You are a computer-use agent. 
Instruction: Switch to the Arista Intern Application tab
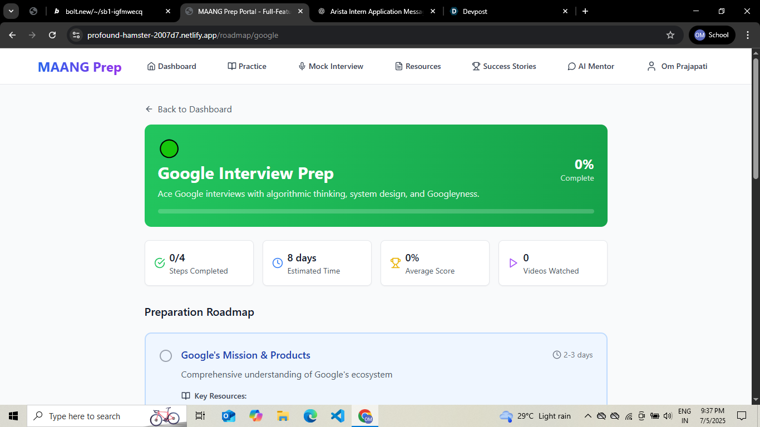coord(377,11)
